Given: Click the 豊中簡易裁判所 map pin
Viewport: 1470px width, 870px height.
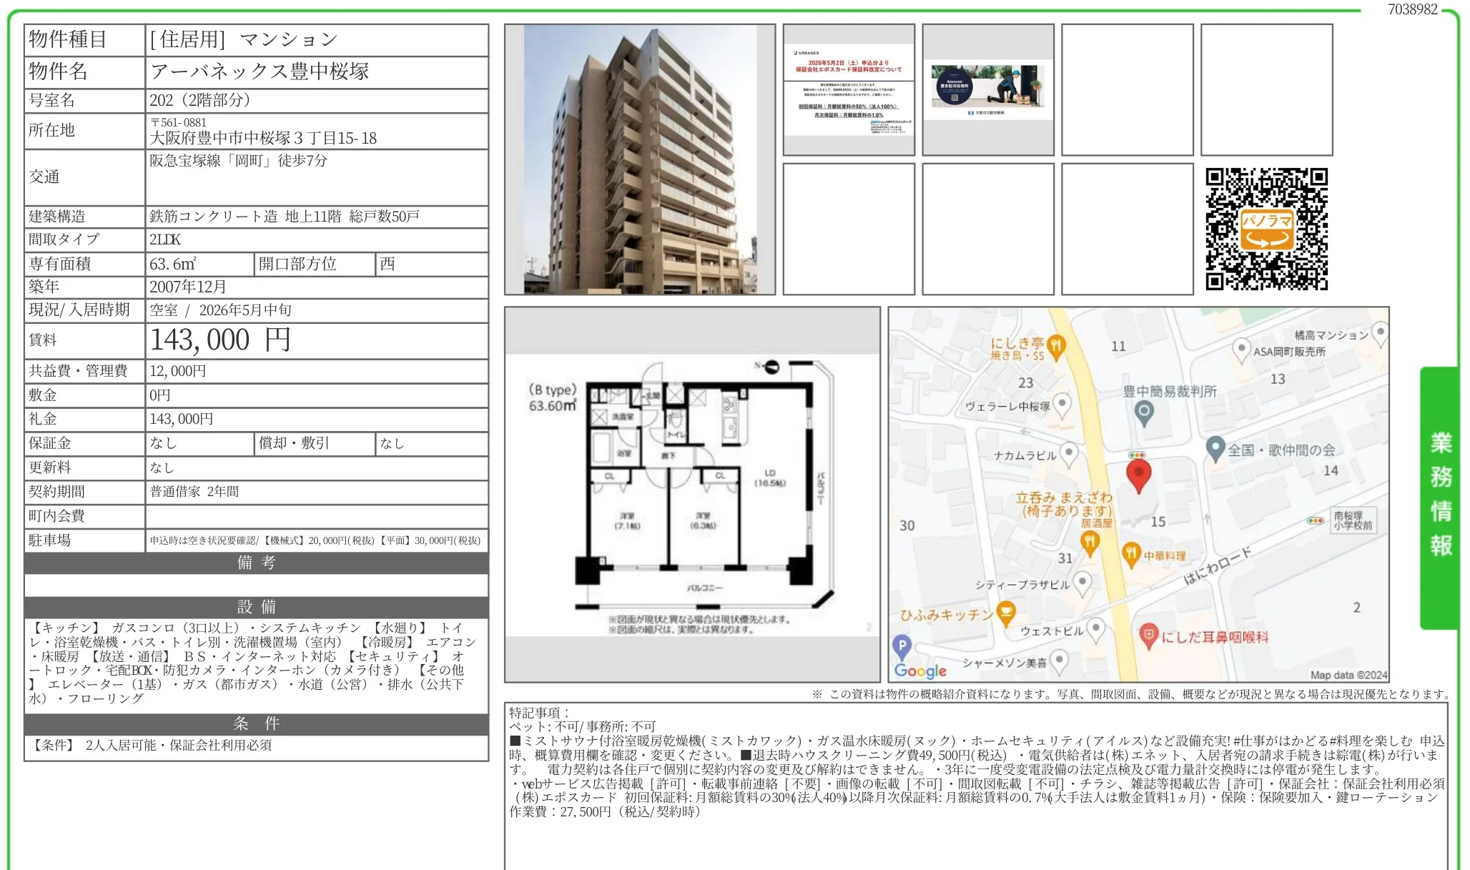Looking at the screenshot, I should pos(1144,412).
